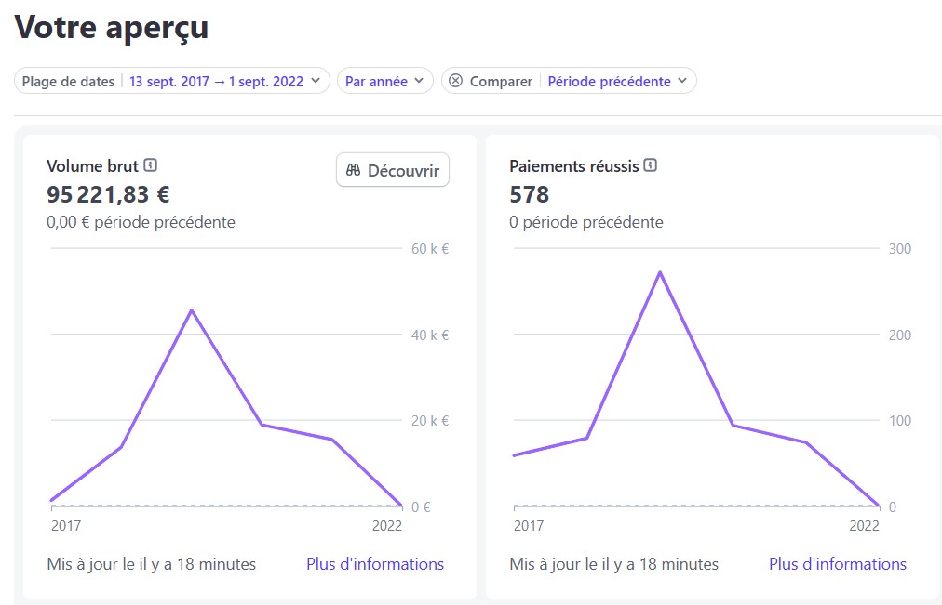Remove the Comparer filter via its circled X icon

pyautogui.click(x=455, y=81)
